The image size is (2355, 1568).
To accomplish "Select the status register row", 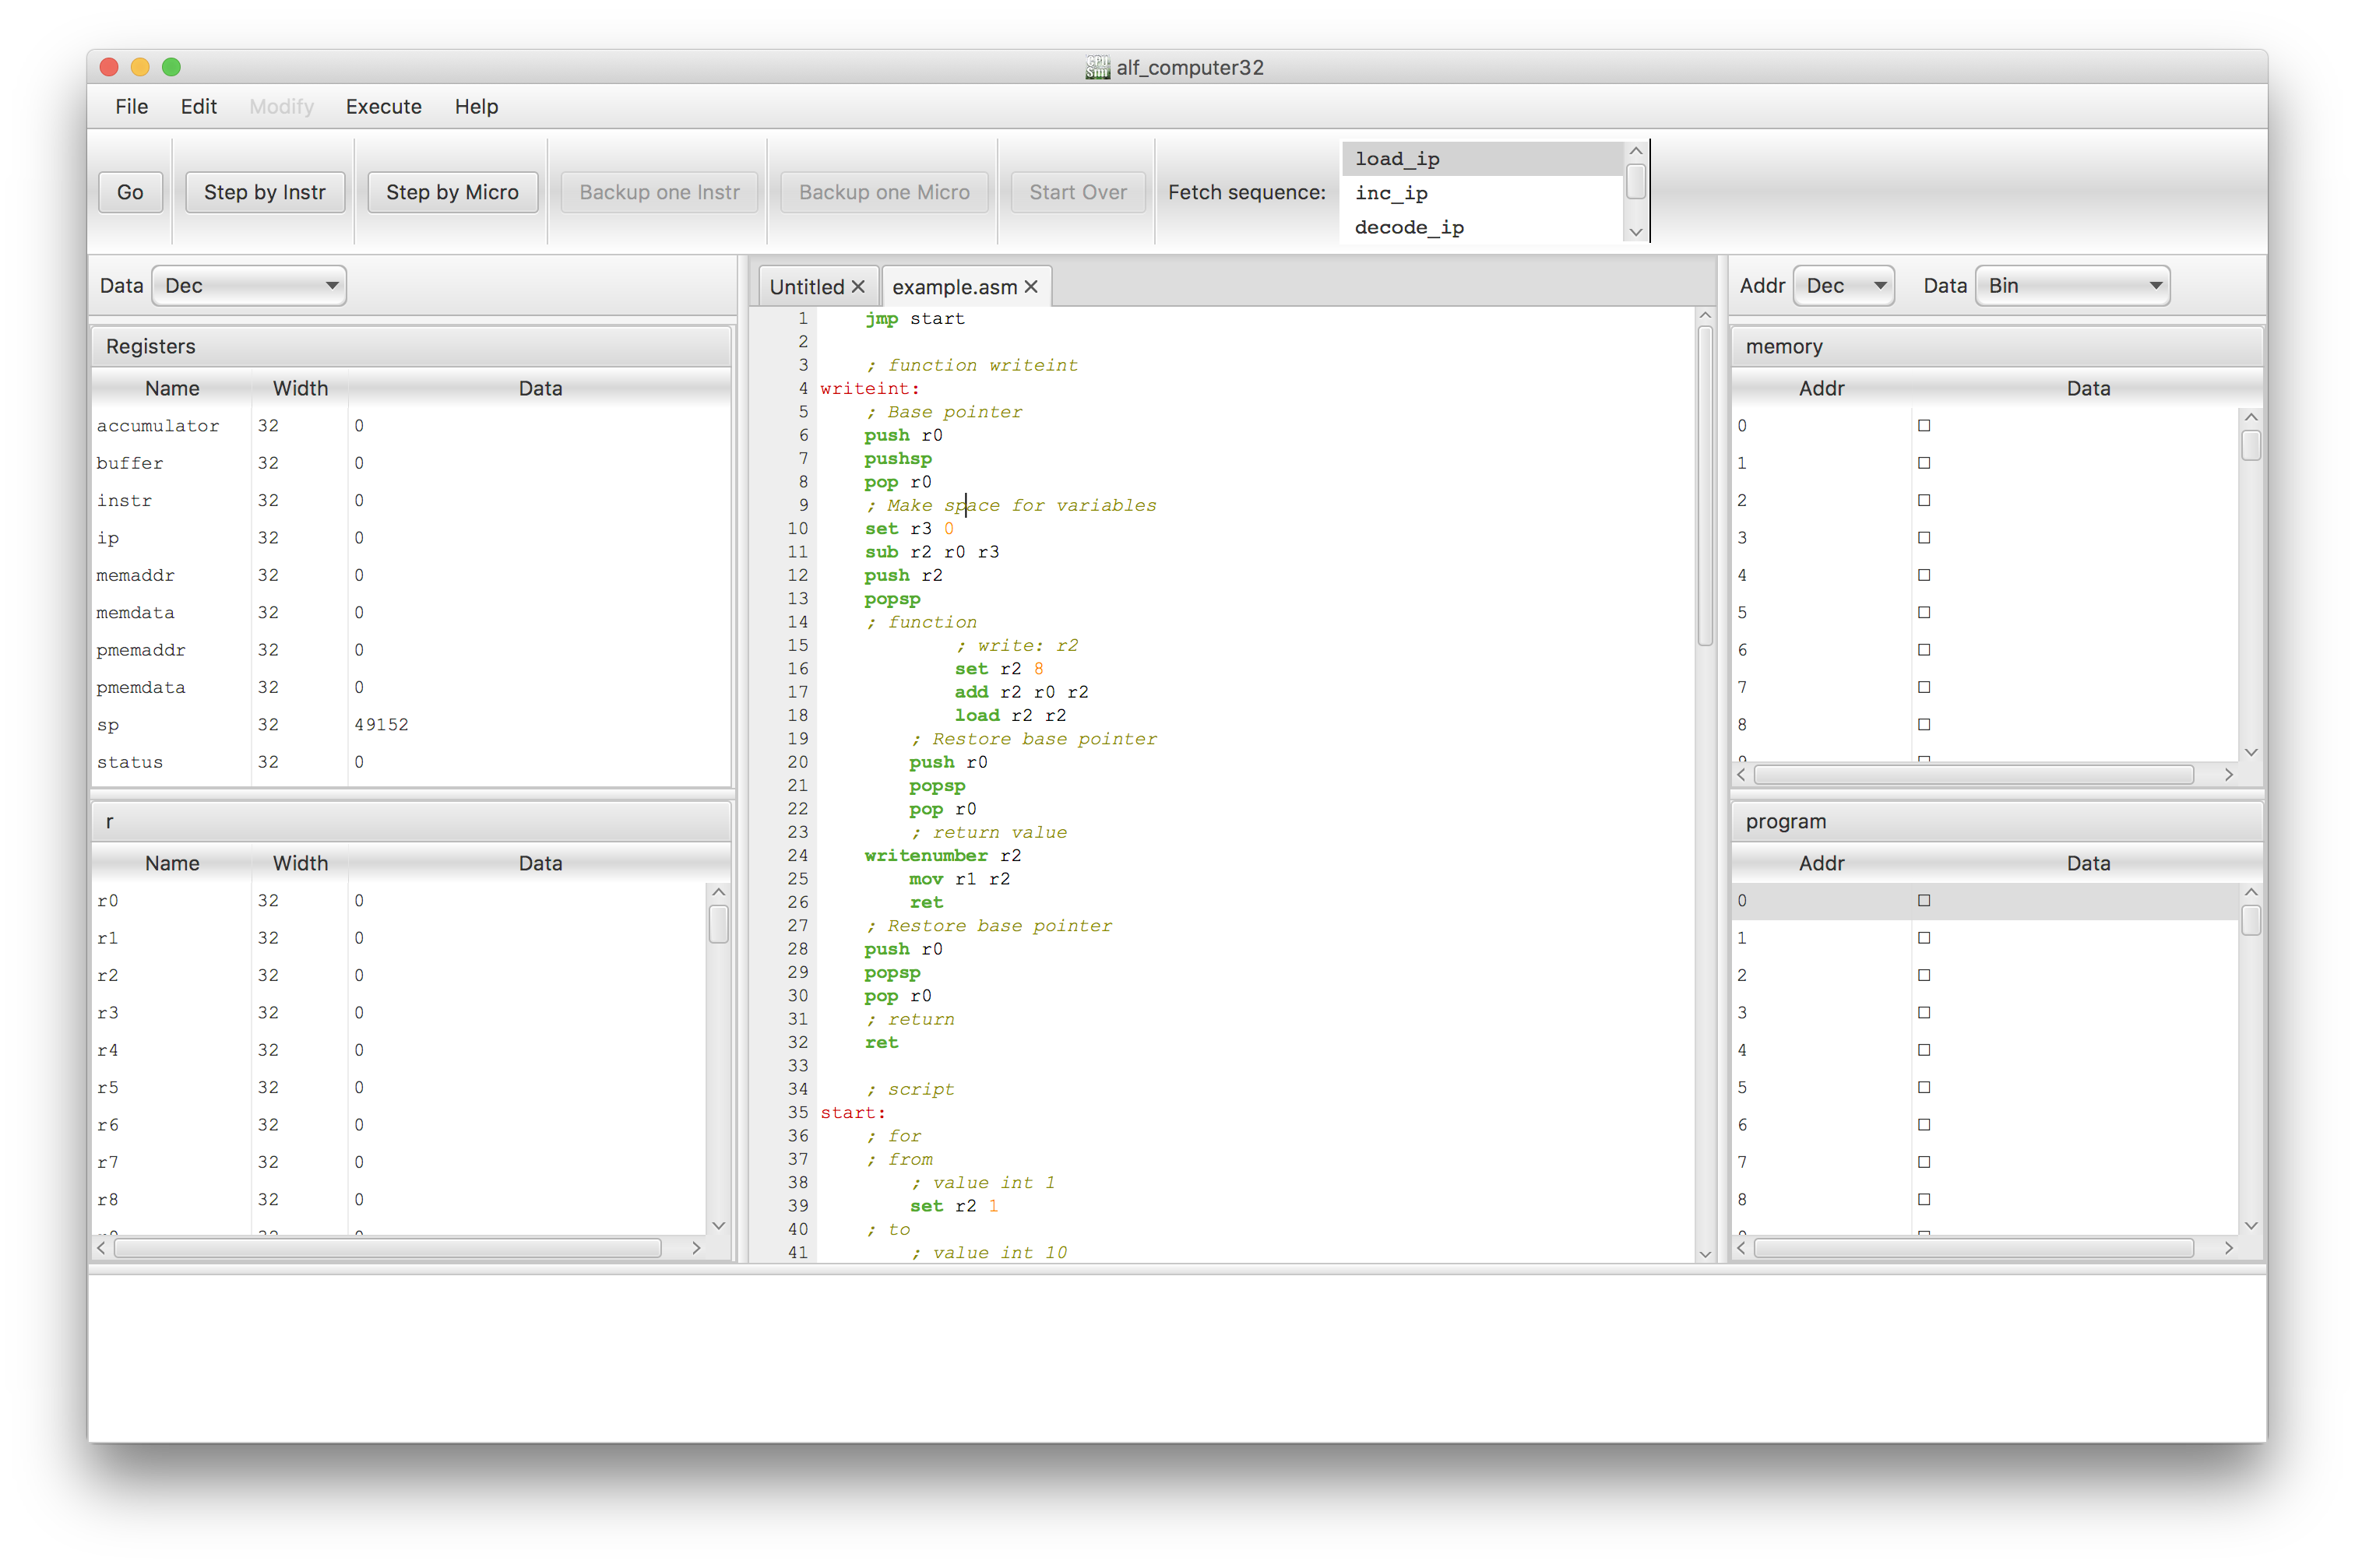I will pos(411,762).
